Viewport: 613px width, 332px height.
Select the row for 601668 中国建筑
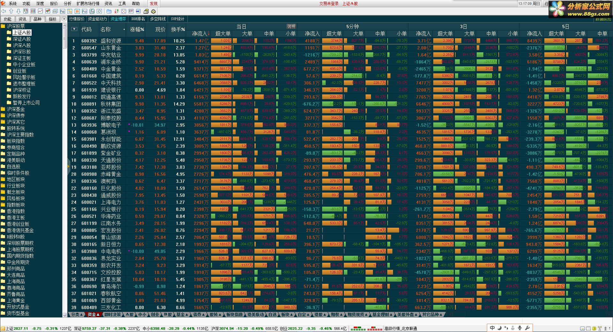pyautogui.click(x=340, y=76)
